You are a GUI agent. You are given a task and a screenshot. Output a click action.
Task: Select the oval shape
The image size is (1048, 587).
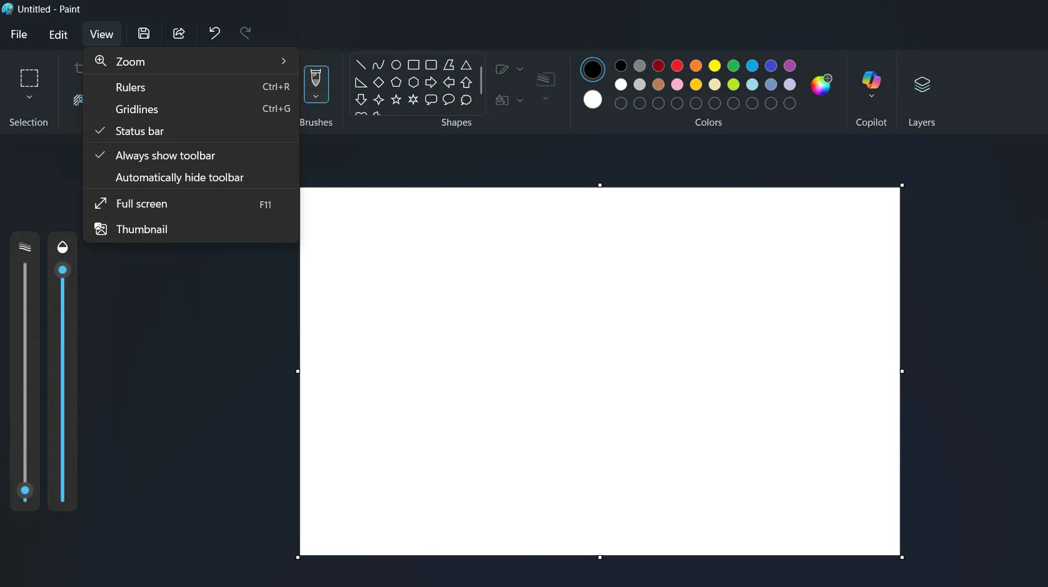396,65
